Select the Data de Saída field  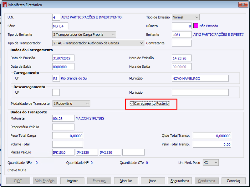[63, 66]
